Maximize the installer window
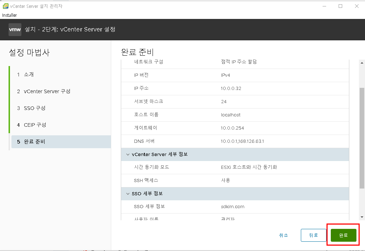The width and height of the screenshot is (365, 251). click(340, 6)
